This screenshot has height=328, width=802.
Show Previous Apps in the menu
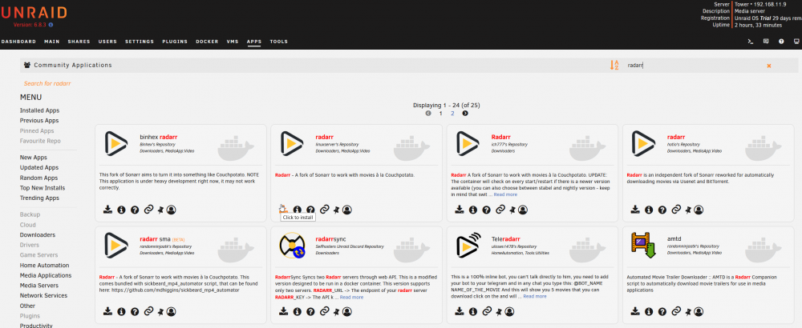(39, 121)
